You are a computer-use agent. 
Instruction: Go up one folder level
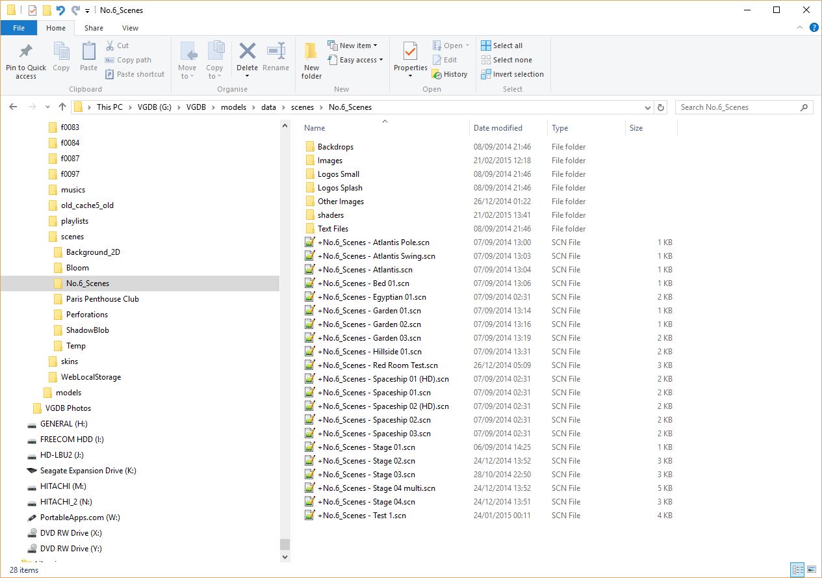pyautogui.click(x=62, y=107)
